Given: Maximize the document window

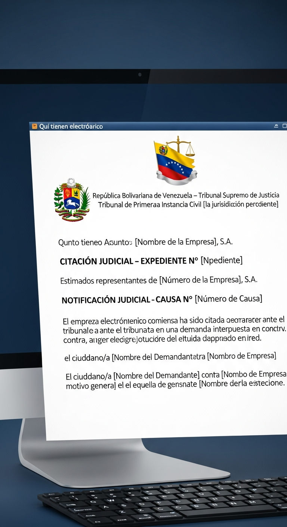Looking at the screenshot, I should click(x=285, y=126).
